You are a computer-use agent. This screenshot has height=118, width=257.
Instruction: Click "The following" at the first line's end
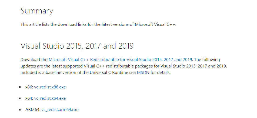(x=207, y=59)
